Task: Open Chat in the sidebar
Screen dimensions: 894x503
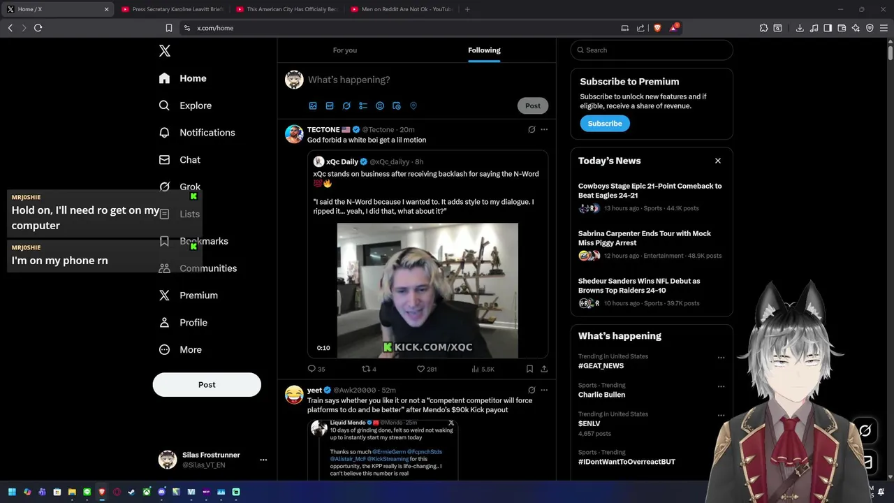Action: pos(180,160)
